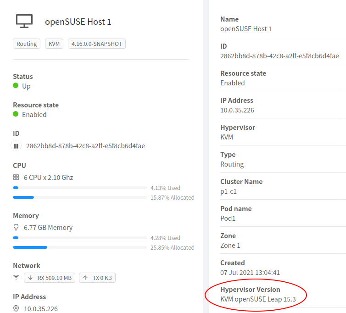Viewport: 346px width, 313px height.
Task: Click the host monitor icon beside openSUSE Host 1
Action: [24, 21]
